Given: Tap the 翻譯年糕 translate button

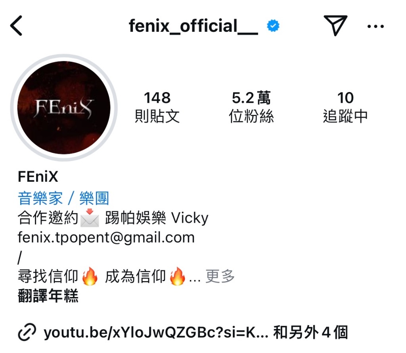Looking at the screenshot, I should (x=48, y=296).
